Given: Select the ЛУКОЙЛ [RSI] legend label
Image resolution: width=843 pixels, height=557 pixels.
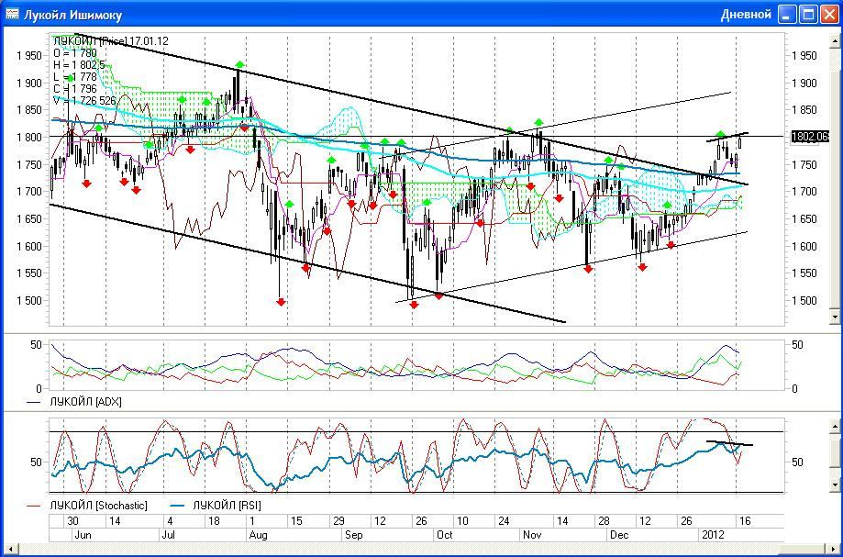Looking at the screenshot, I should coord(227,506).
